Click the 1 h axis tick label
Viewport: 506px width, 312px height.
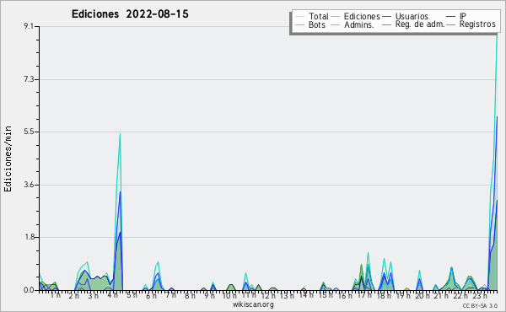click(56, 295)
